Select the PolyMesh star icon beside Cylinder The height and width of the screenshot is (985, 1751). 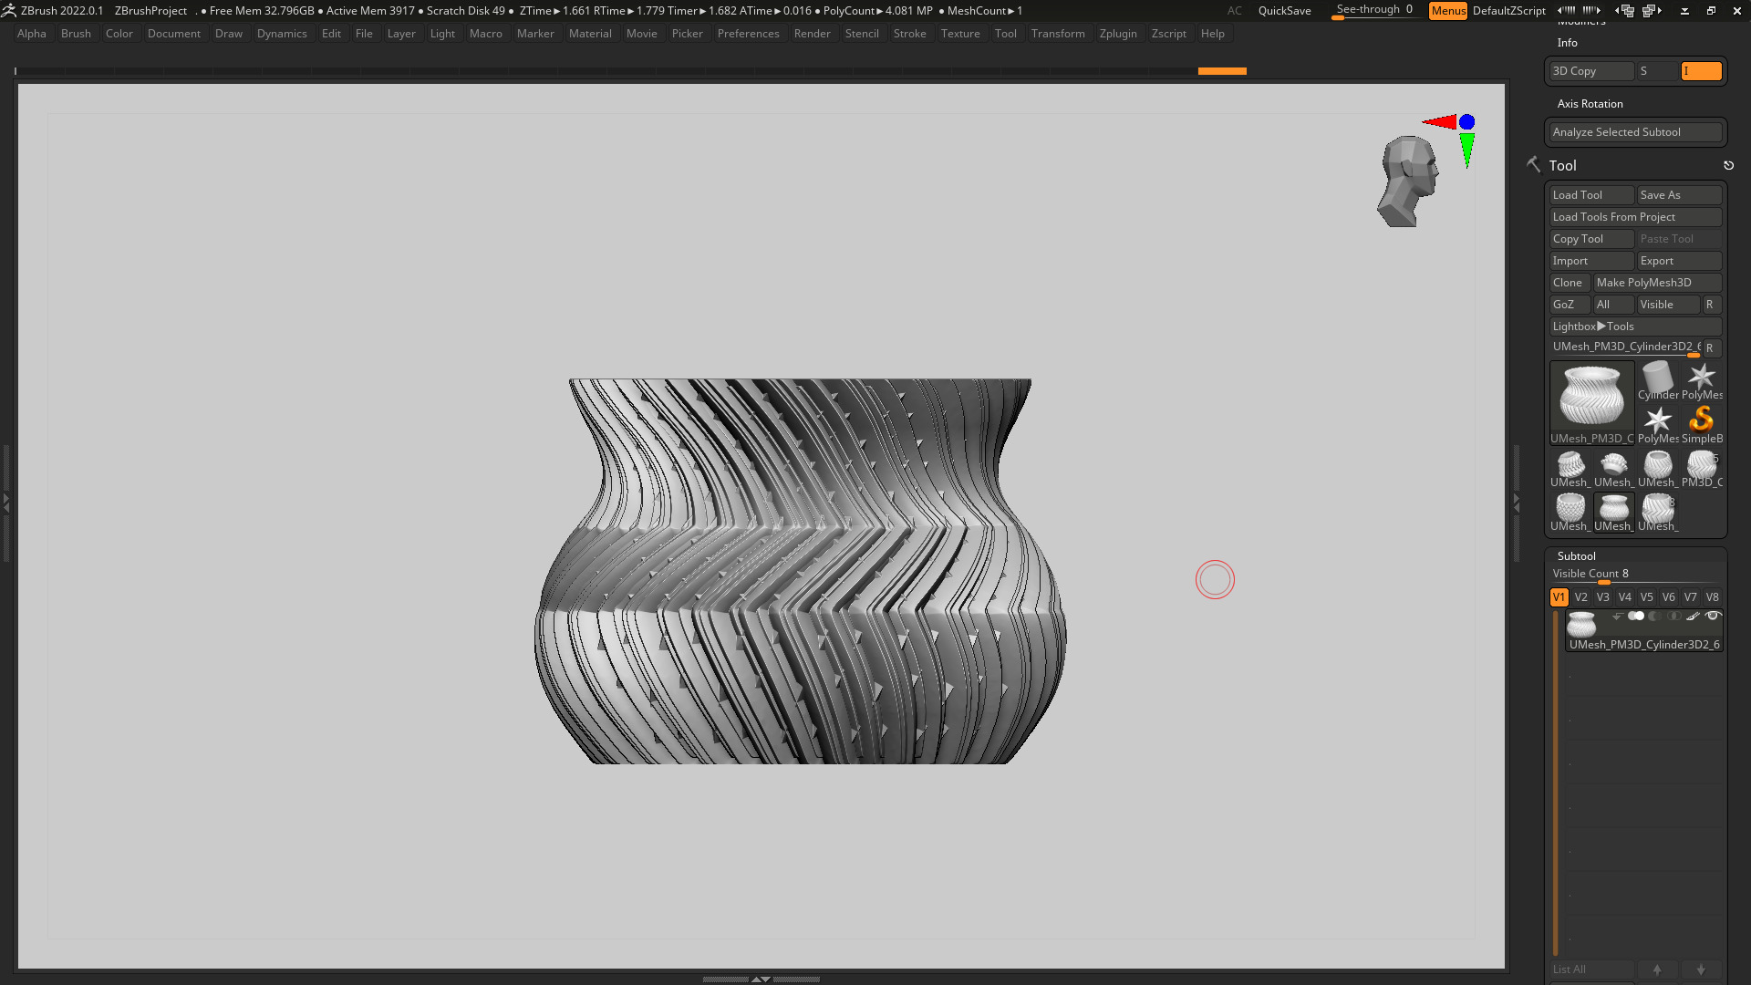1701,380
